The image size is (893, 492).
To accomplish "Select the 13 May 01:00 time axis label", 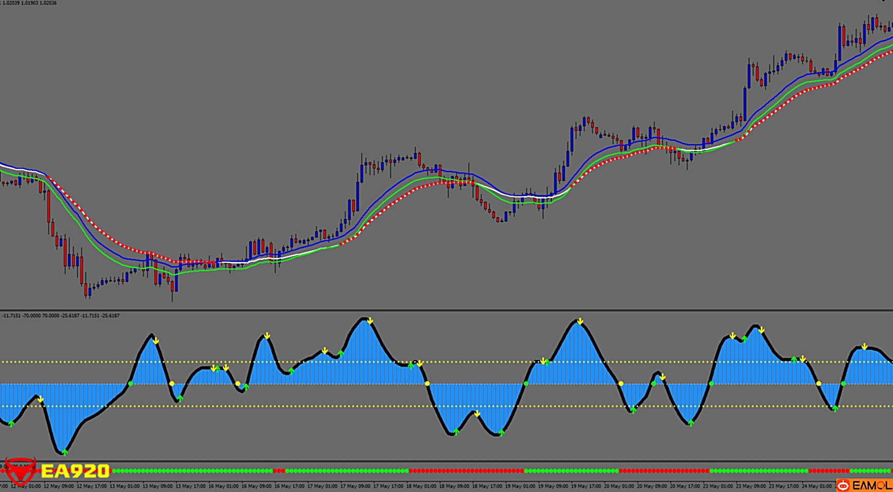I will [x=124, y=486].
